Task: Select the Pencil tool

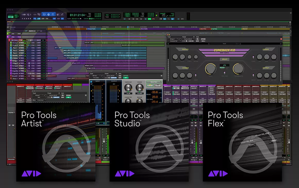Action: pyautogui.click(x=62, y=14)
